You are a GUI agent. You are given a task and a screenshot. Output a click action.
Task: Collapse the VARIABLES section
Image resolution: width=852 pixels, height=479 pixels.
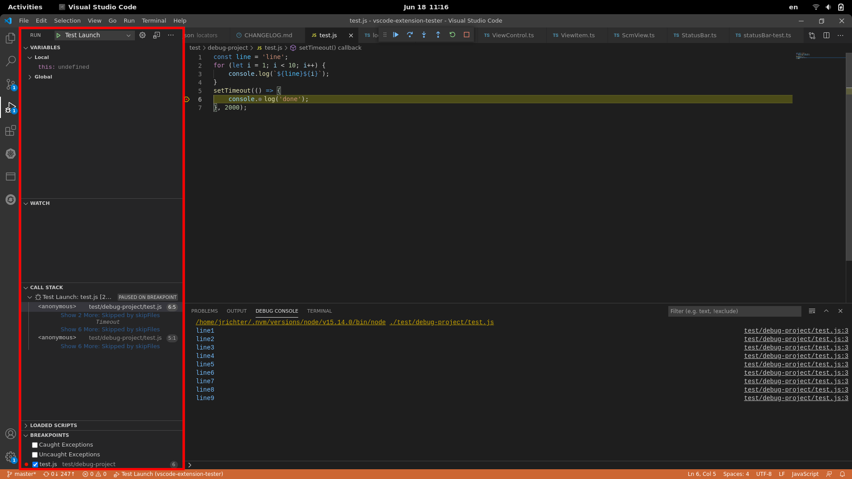[102, 47]
